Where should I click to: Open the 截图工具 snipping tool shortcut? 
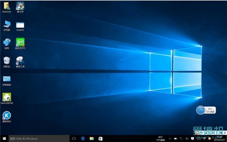20,62
